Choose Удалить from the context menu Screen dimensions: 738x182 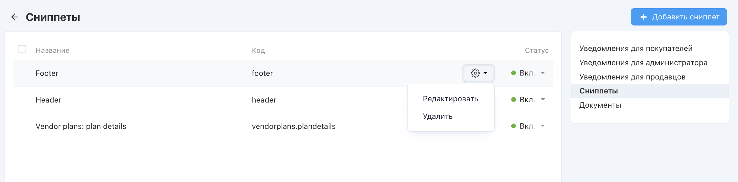438,116
